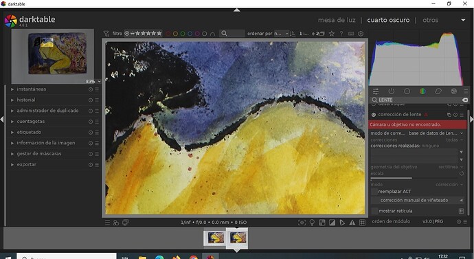
Task: Clear the LENTE module search text
Action: 465,100
